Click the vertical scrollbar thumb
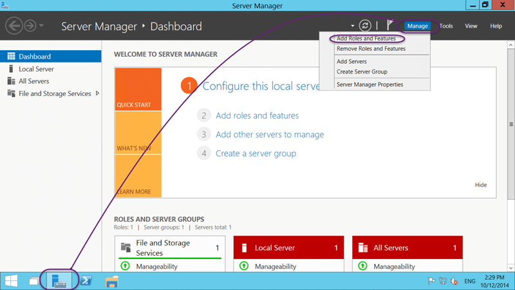515x290 pixels. 510,124
